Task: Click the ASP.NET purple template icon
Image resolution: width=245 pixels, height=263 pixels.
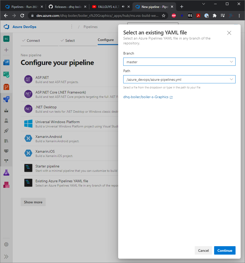Action: click(x=28, y=79)
